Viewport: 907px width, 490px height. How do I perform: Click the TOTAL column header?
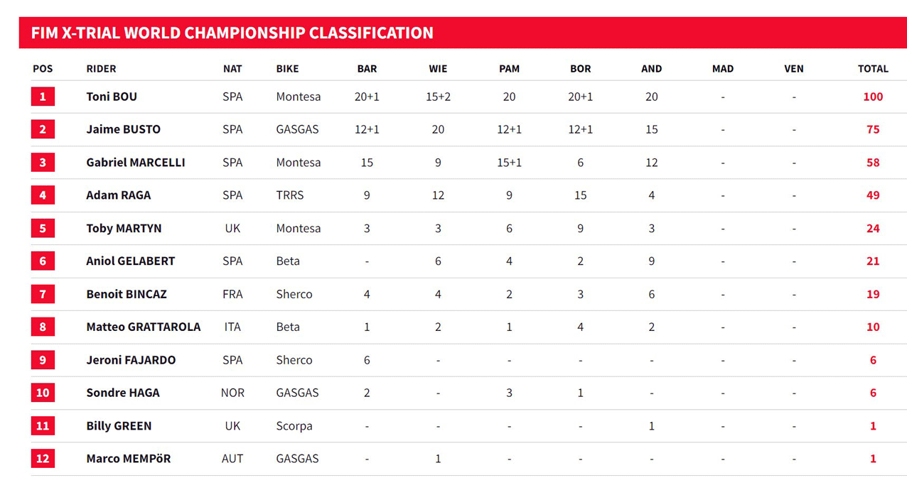click(x=873, y=69)
